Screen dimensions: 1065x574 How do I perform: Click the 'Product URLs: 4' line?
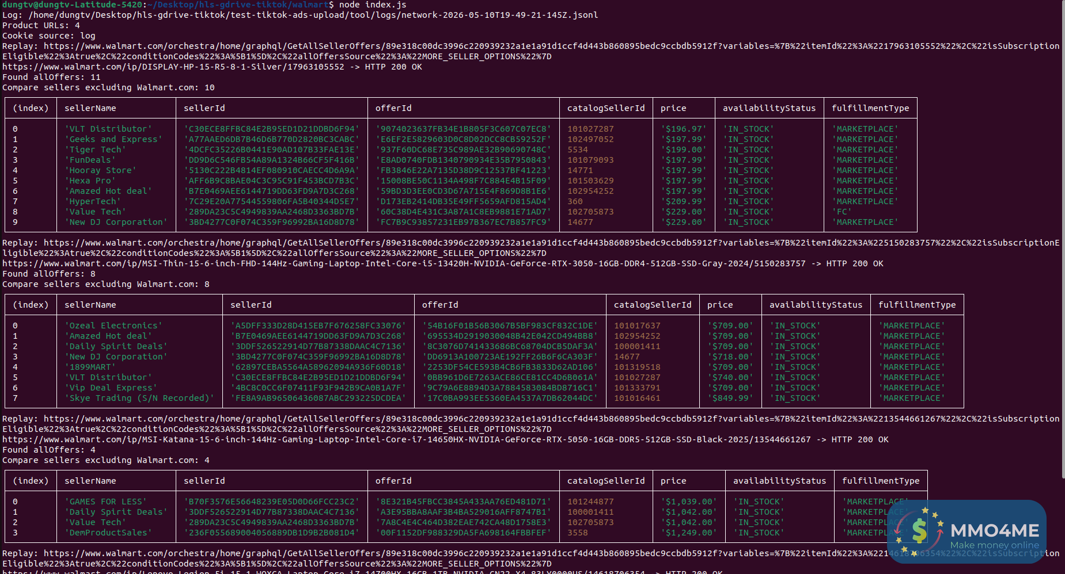click(41, 25)
